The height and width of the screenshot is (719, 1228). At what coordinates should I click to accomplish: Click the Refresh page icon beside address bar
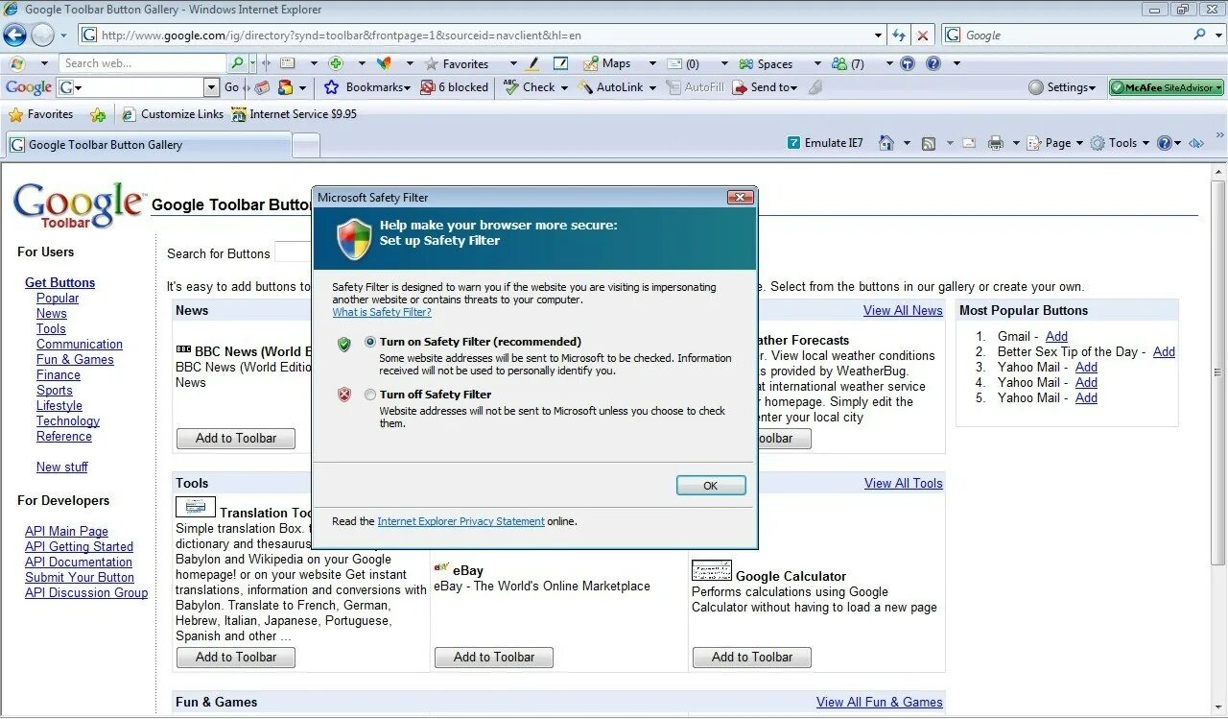899,36
